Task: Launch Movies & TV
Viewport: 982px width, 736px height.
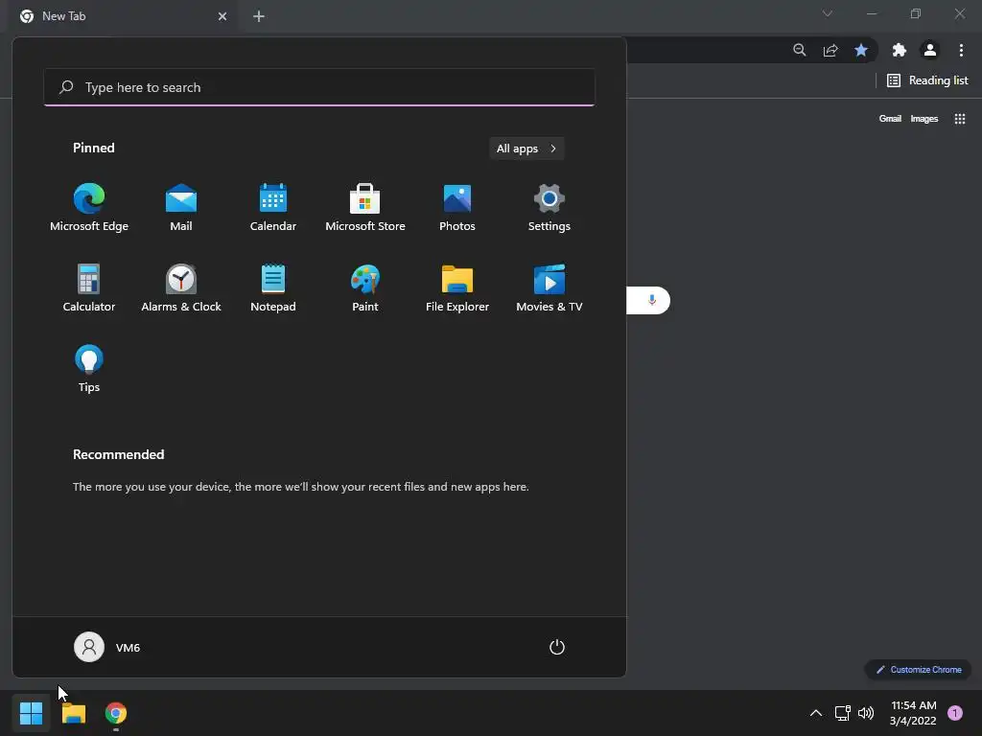Action: [x=549, y=288]
